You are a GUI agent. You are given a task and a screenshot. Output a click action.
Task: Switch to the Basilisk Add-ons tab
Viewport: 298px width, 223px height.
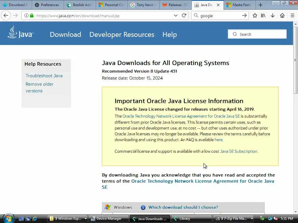click(x=79, y=5)
